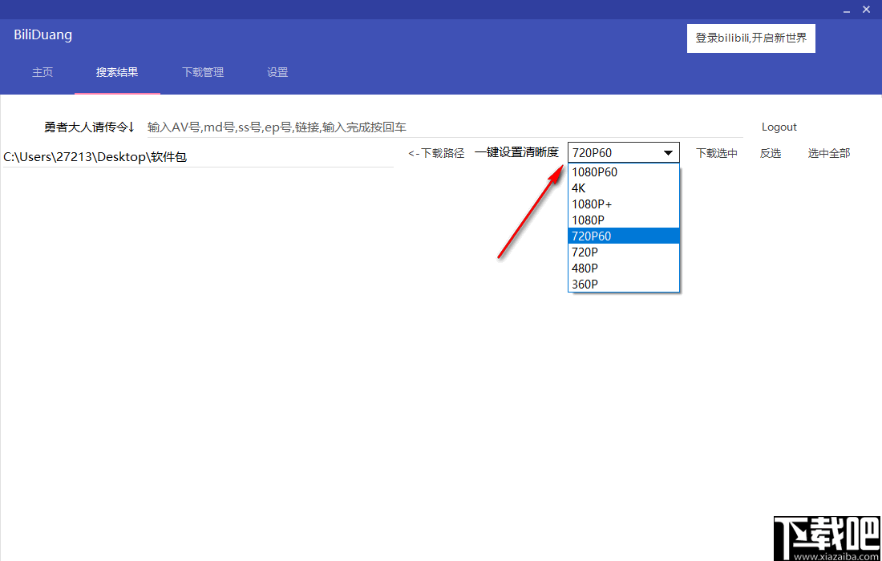Click 登录bilibili,开启新世界 login button
Image resolution: width=882 pixels, height=561 pixels.
[751, 38]
